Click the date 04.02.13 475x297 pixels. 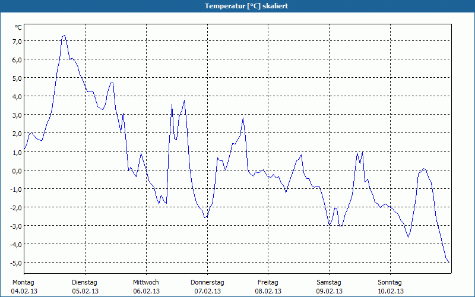tap(24, 291)
